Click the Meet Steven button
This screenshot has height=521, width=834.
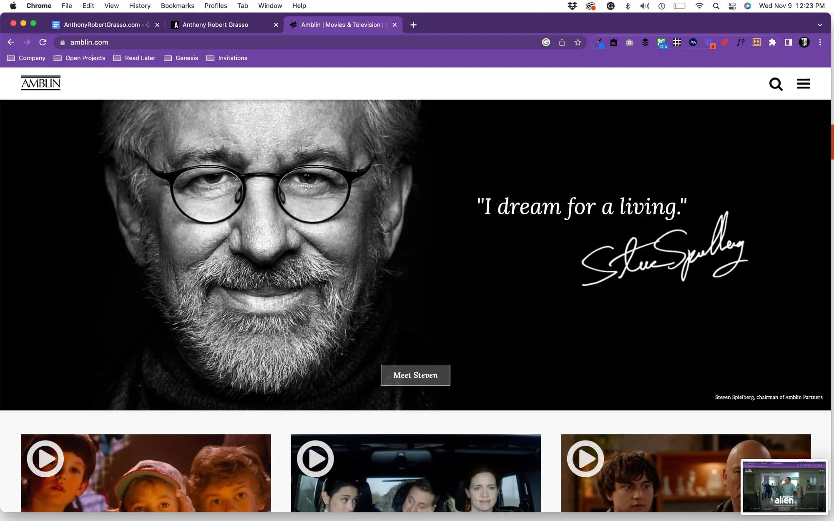415,375
